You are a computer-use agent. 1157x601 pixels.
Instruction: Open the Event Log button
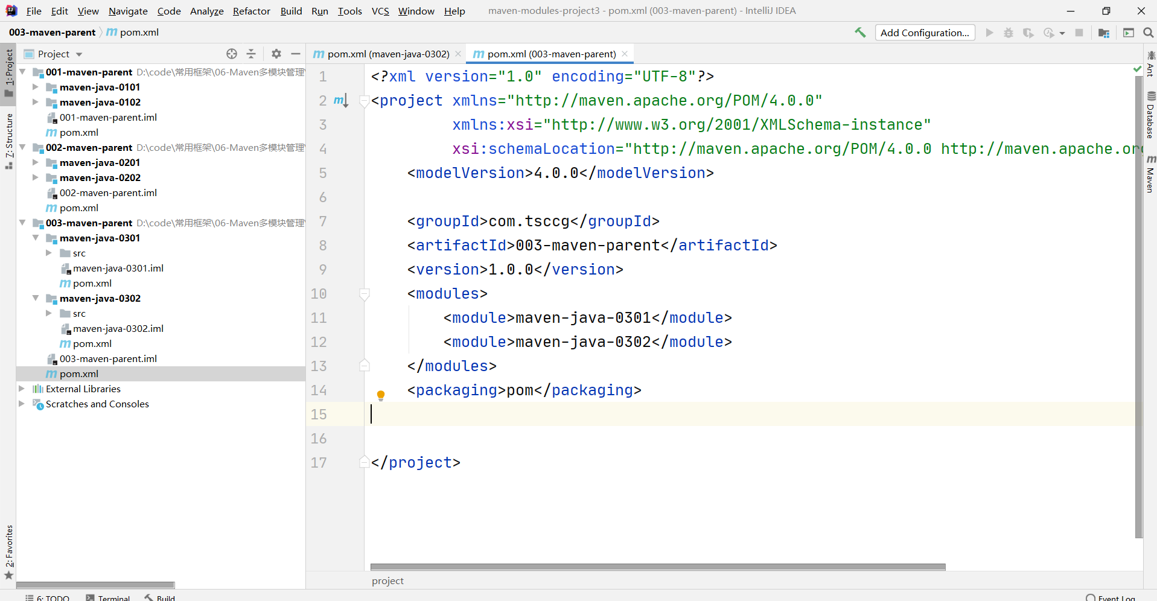1111,597
